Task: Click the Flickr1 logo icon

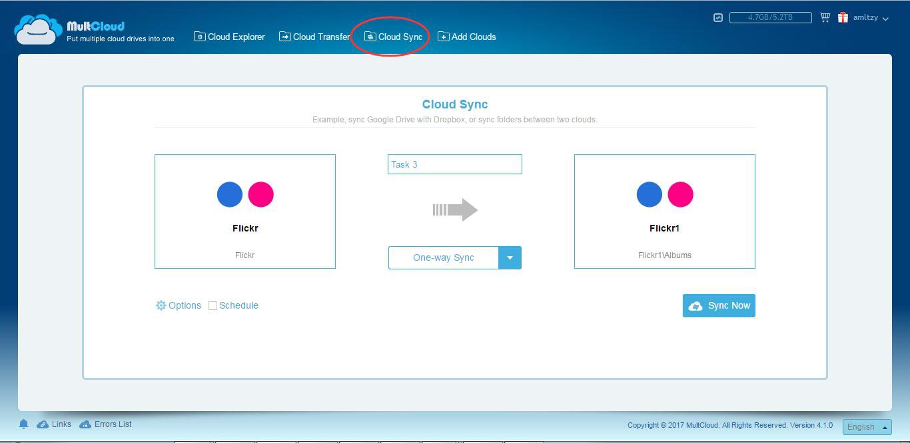Action: [x=665, y=194]
